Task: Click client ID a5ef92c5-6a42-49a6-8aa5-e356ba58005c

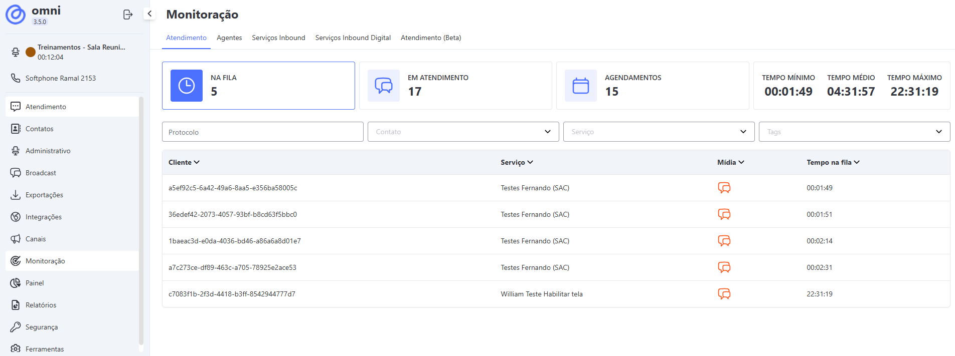Action: pos(233,188)
